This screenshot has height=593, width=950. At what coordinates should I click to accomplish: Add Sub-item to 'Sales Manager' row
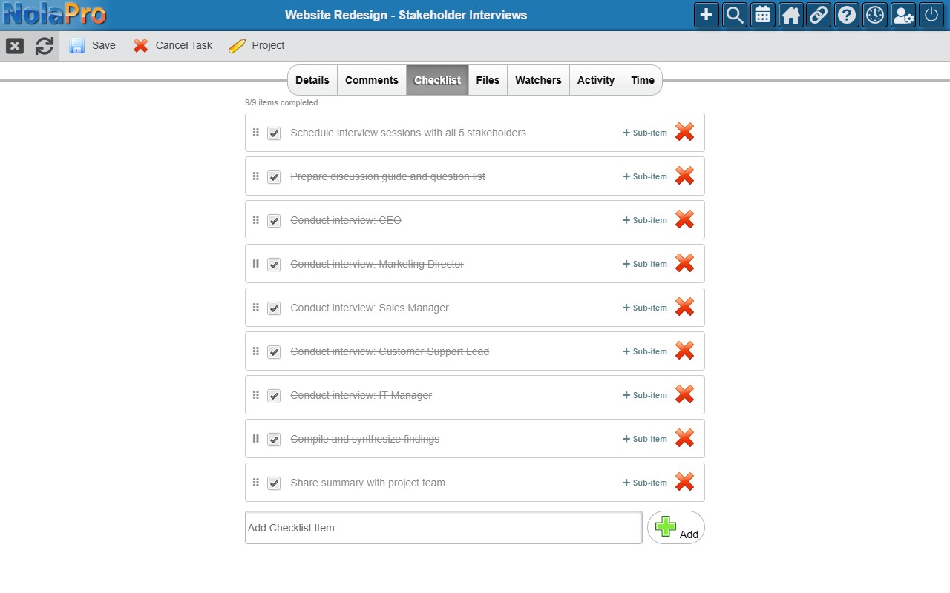645,308
